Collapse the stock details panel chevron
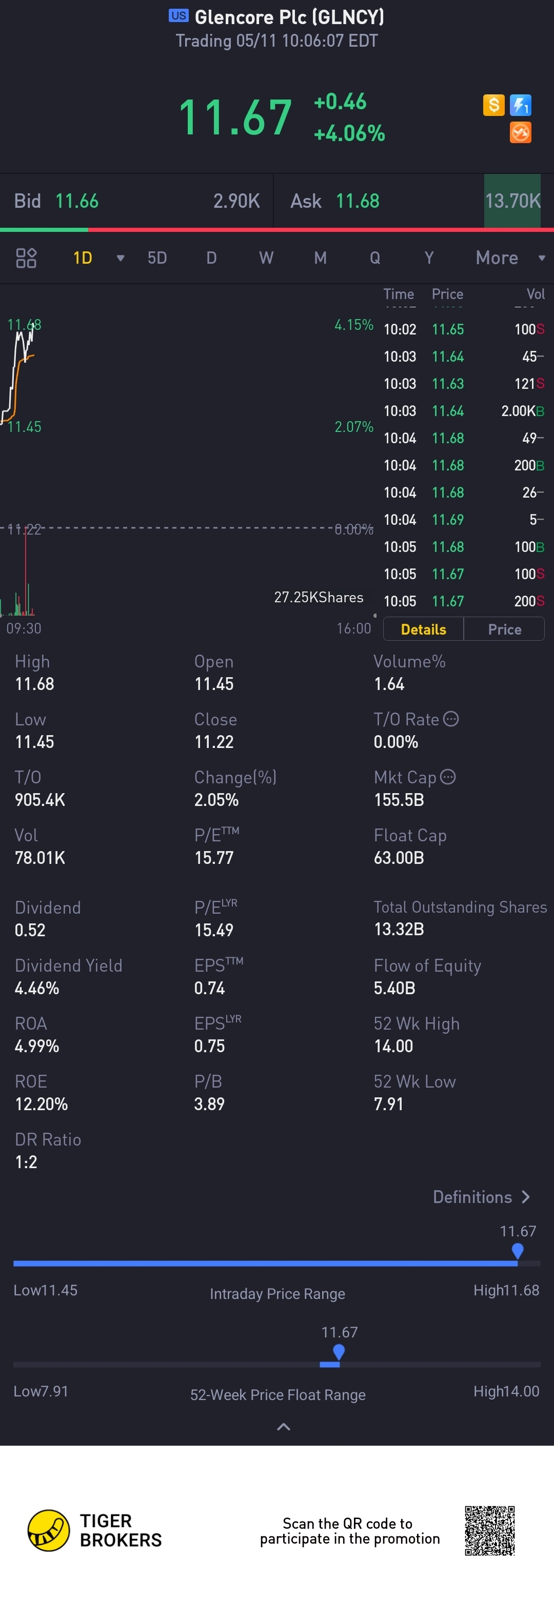The image size is (554, 1616). [284, 1427]
